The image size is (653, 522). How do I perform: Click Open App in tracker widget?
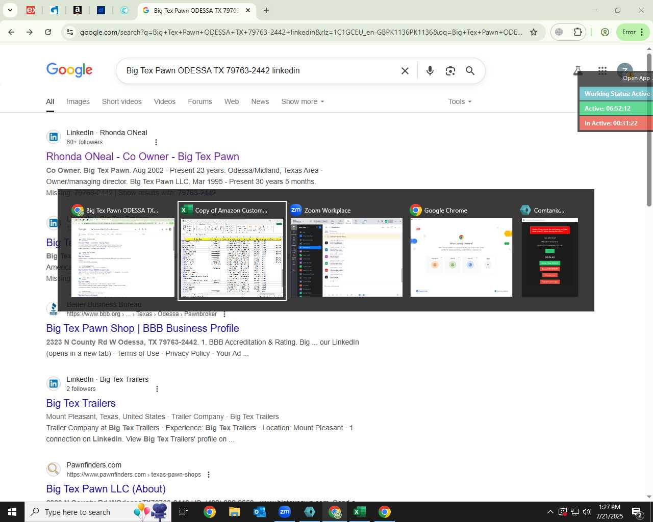click(636, 78)
